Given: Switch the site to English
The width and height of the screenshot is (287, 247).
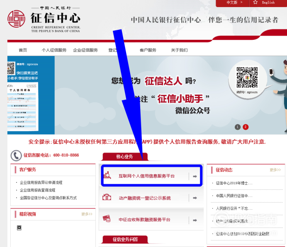Looking at the screenshot, I should pos(268,2).
